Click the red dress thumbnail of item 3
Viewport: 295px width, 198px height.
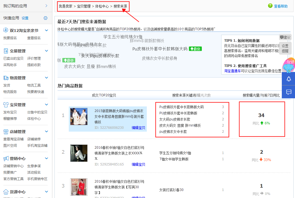(x=79, y=187)
